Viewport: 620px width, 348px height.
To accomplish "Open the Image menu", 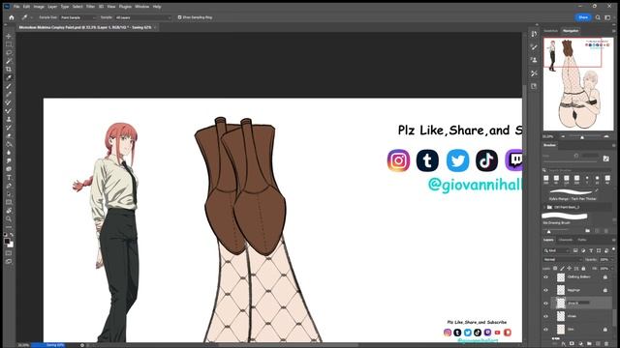I will [39, 7].
